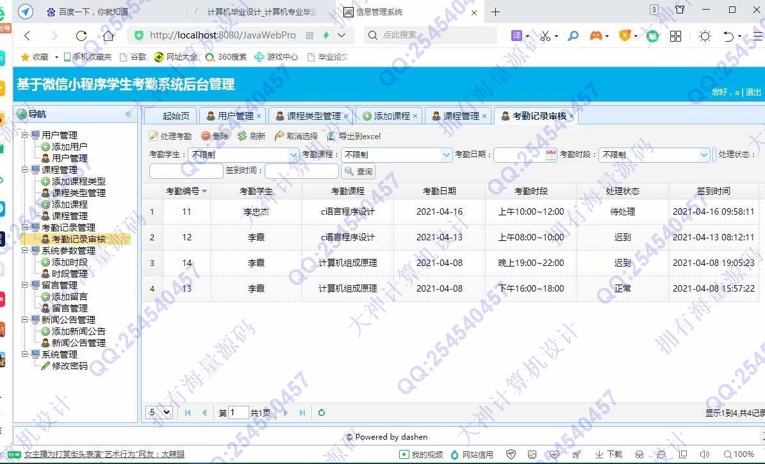
Task: Open 添加课程类型 in the navigation tree
Action: 79,181
